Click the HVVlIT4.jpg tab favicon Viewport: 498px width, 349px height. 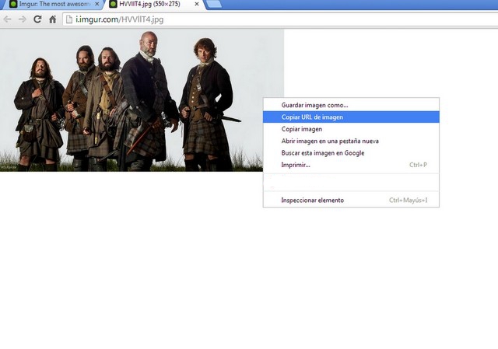point(113,4)
